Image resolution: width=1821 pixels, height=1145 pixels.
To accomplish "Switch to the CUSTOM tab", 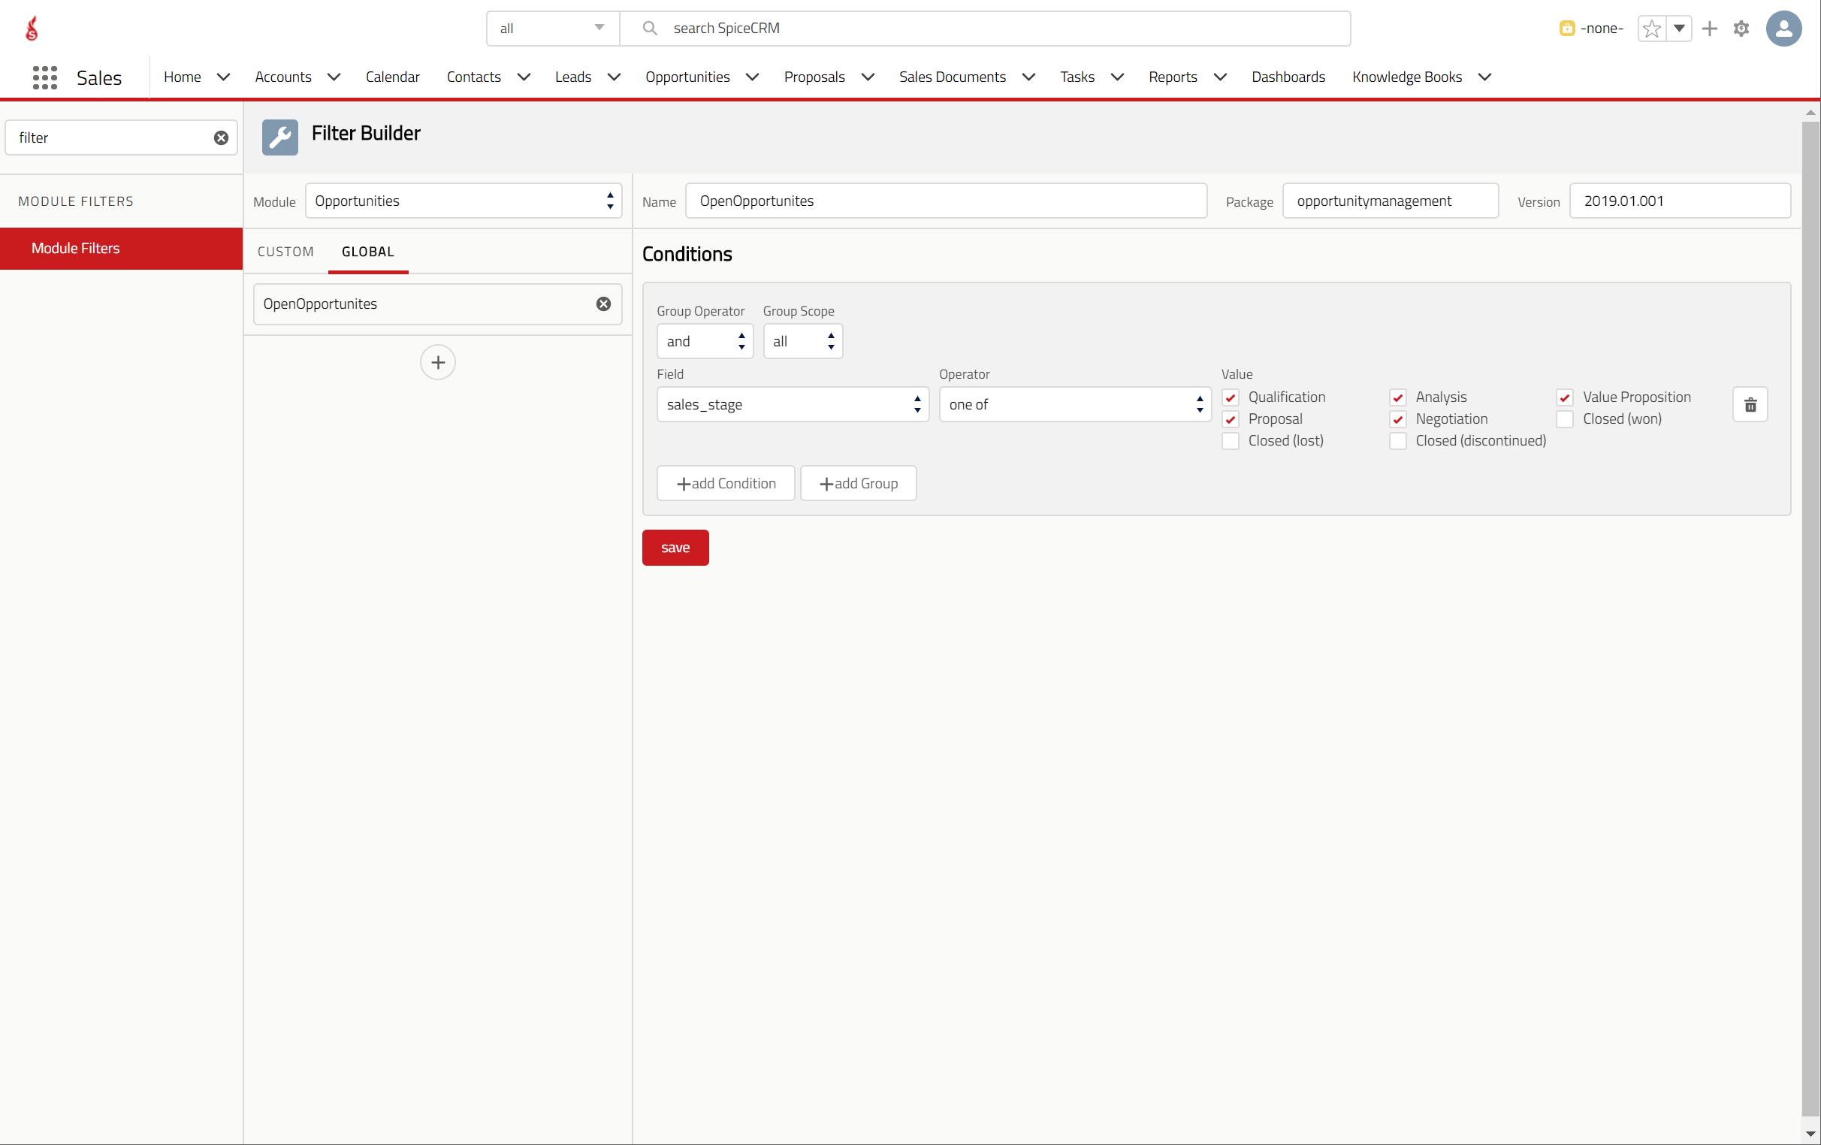I will pyautogui.click(x=285, y=252).
